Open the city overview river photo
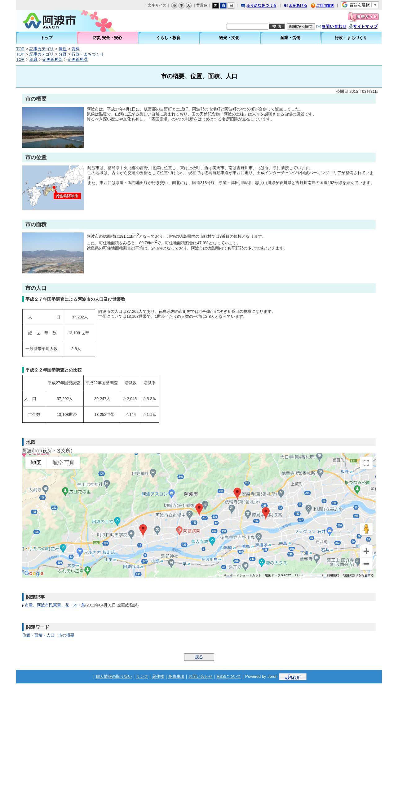Screen dimensions: 398x797 53,127
